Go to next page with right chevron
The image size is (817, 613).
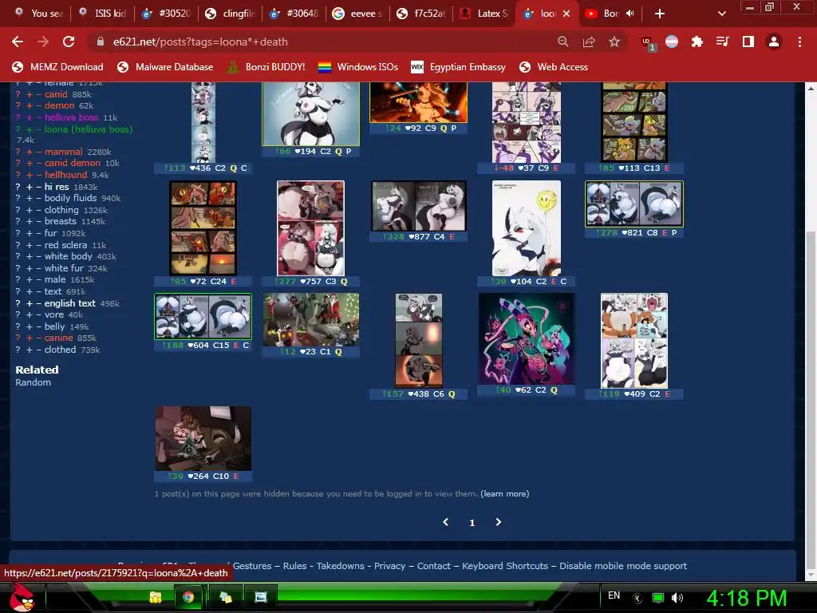(x=498, y=522)
